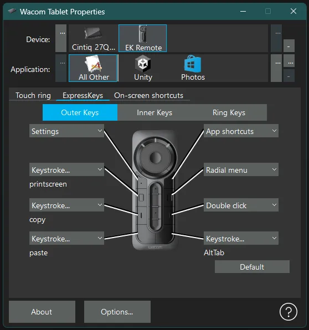This screenshot has height=330, width=309.
Task: Click the Wacom tablet icon in title bar
Action: [x=12, y=11]
